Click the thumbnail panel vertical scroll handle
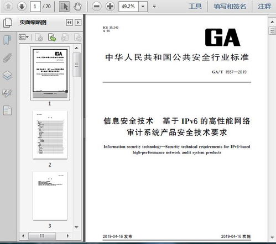This screenshot has height=244, width=276. tap(77, 65)
